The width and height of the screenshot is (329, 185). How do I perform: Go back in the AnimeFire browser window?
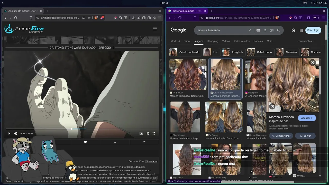(6, 18)
